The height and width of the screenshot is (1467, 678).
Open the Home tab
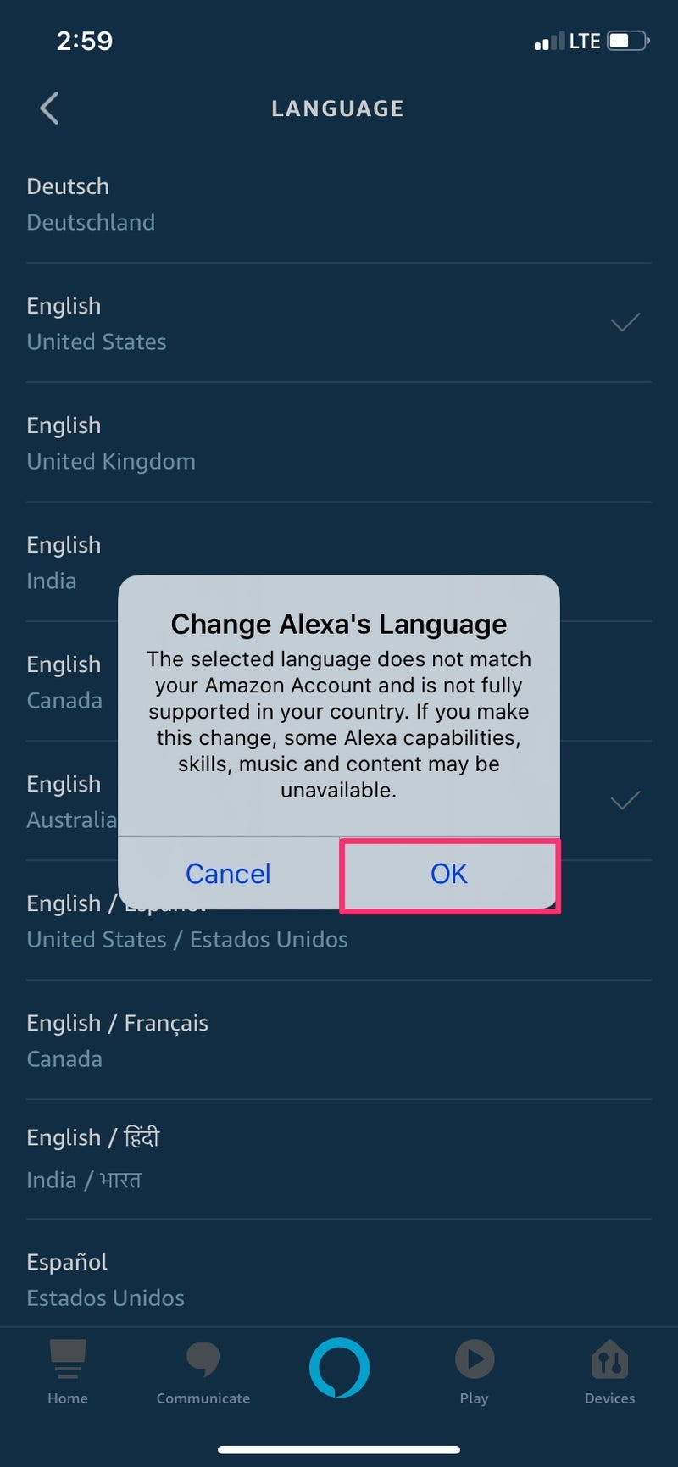click(68, 1371)
